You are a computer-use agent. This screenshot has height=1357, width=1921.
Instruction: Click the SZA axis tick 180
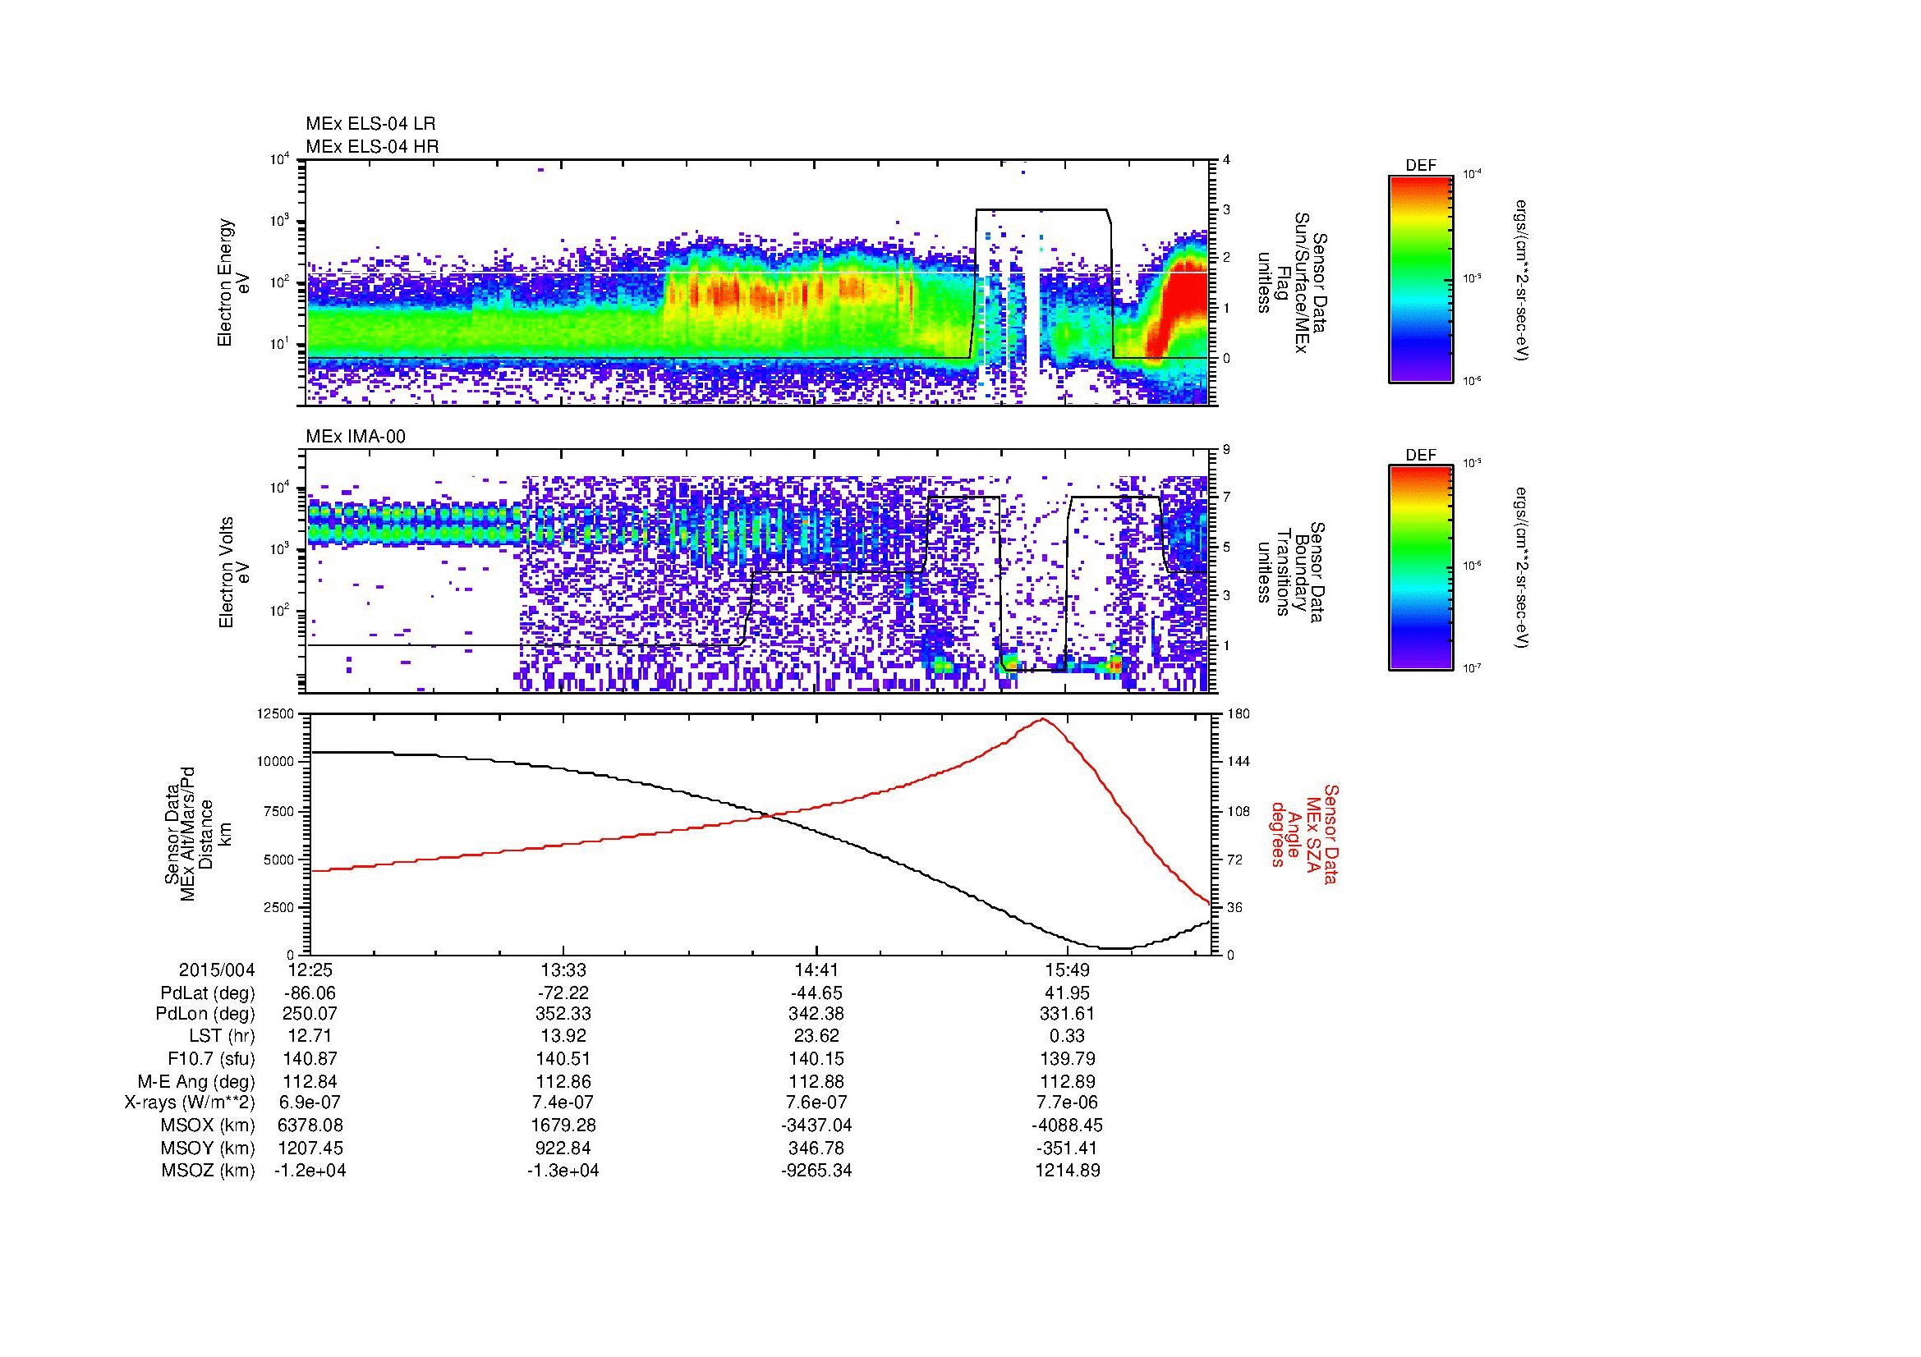click(x=1238, y=713)
